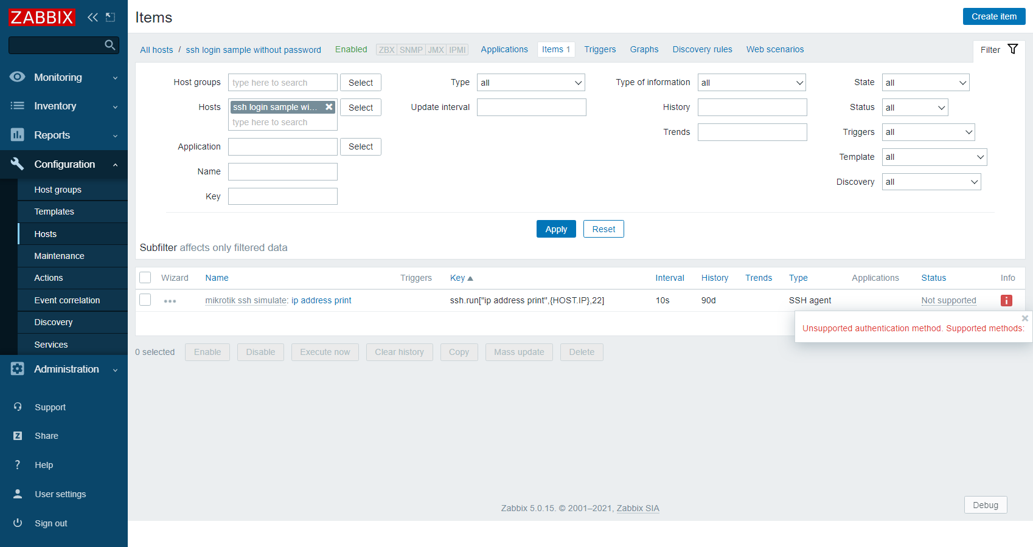Open Event correlation menu entry
This screenshot has width=1033, height=547.
point(73,300)
